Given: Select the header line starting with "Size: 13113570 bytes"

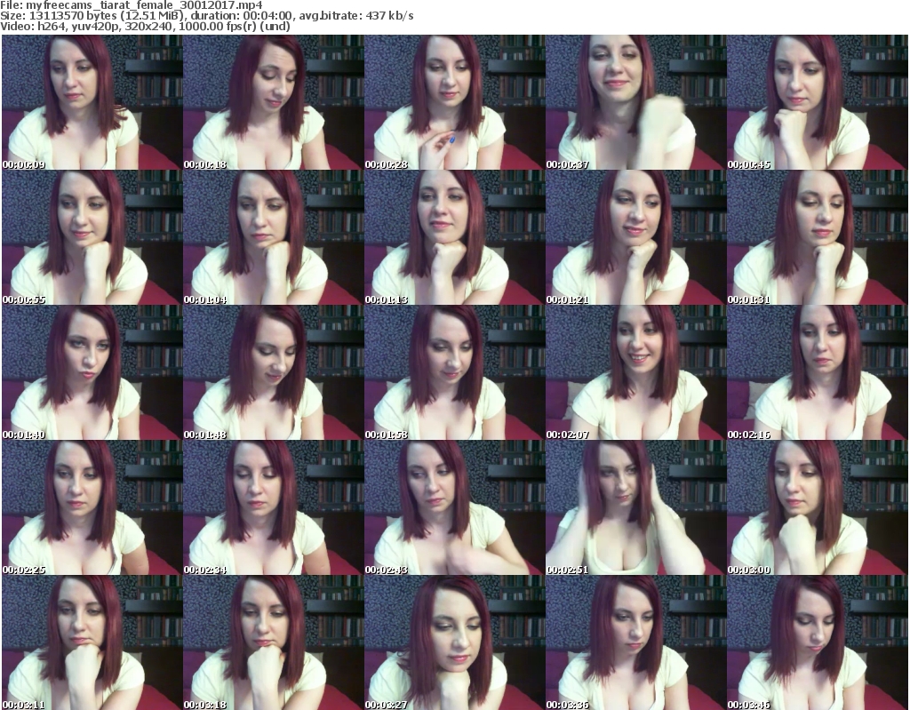Looking at the screenshot, I should pos(206,16).
